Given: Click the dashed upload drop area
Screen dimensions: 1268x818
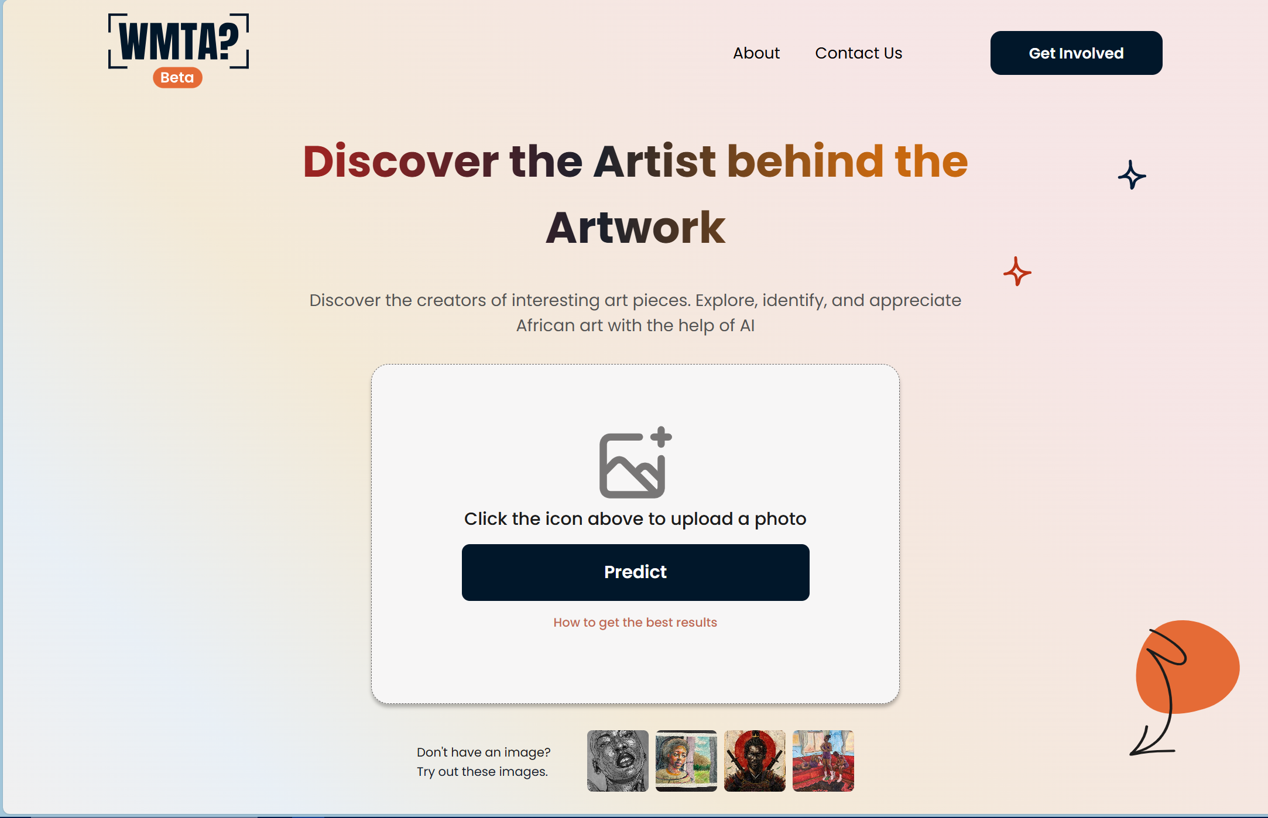Looking at the screenshot, I should [x=635, y=534].
